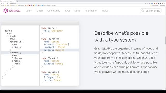Open the FAQ menu item
166x93 pixels.
tap(67, 11)
